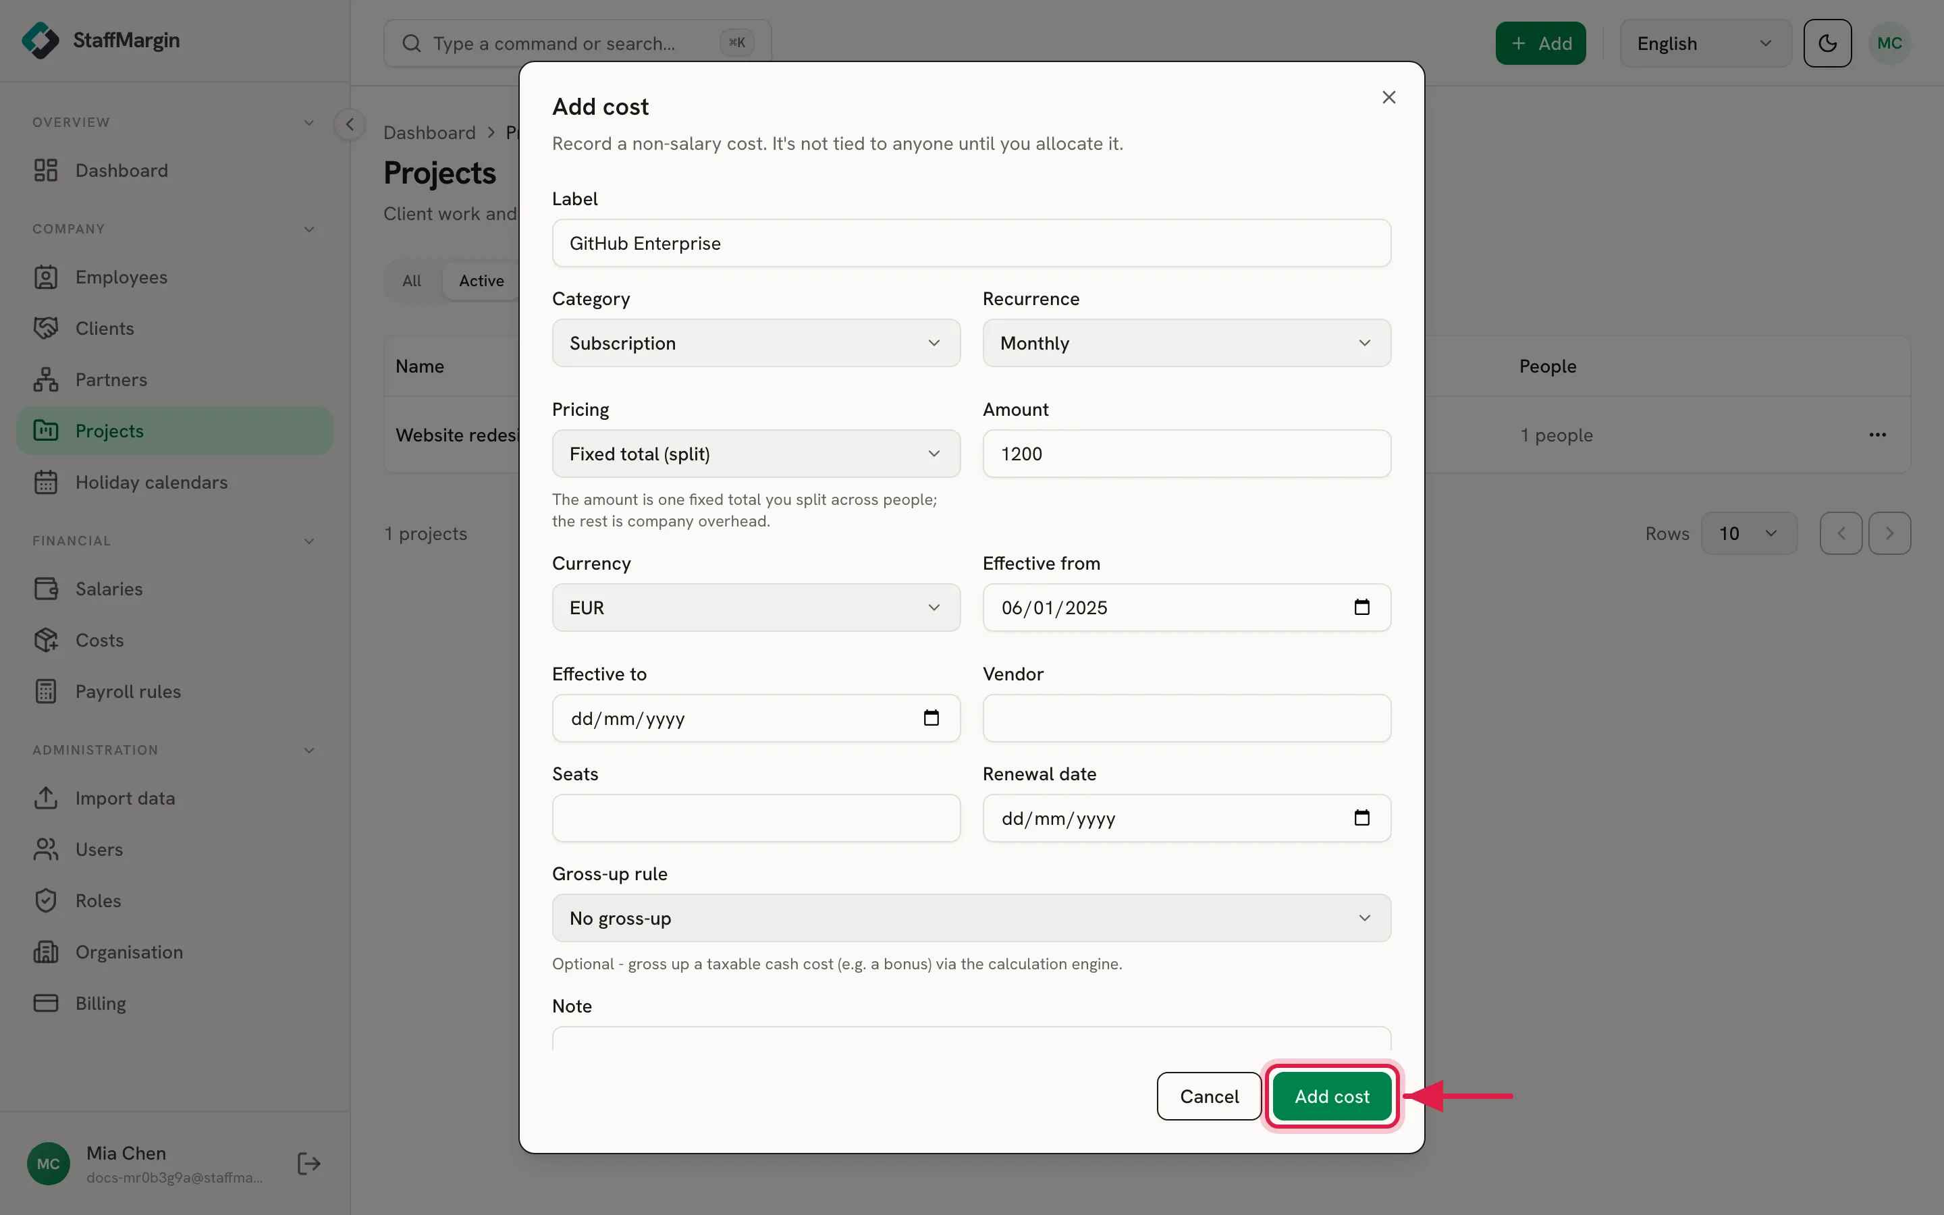Click the Cancel button
Viewport: 1944px width, 1215px height.
[1208, 1096]
